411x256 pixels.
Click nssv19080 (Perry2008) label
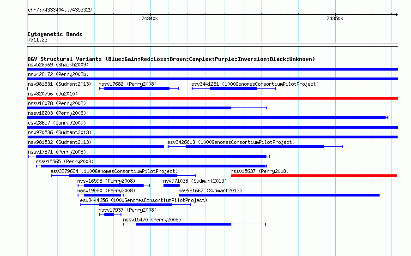(x=106, y=191)
